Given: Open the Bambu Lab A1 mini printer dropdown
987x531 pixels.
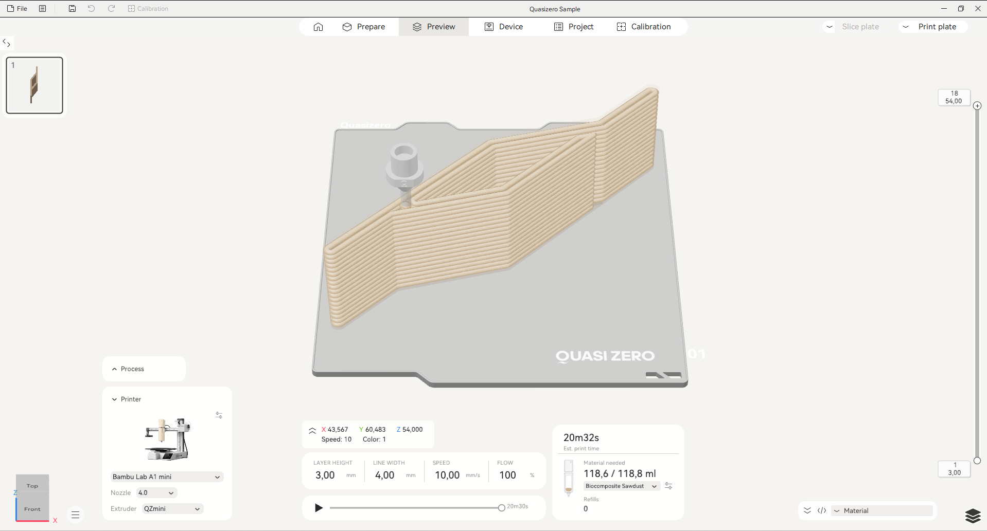Looking at the screenshot, I should click(167, 477).
